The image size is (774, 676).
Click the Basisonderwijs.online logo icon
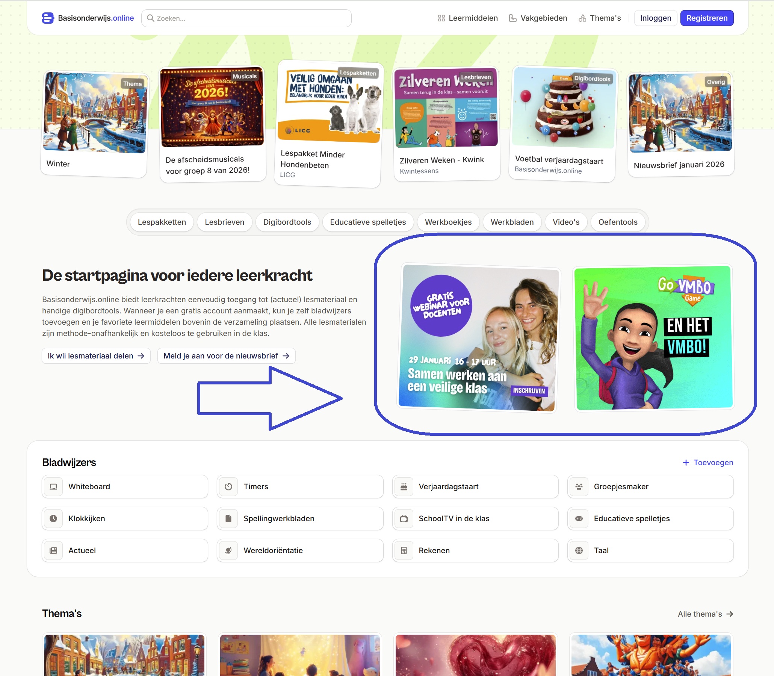tap(48, 18)
